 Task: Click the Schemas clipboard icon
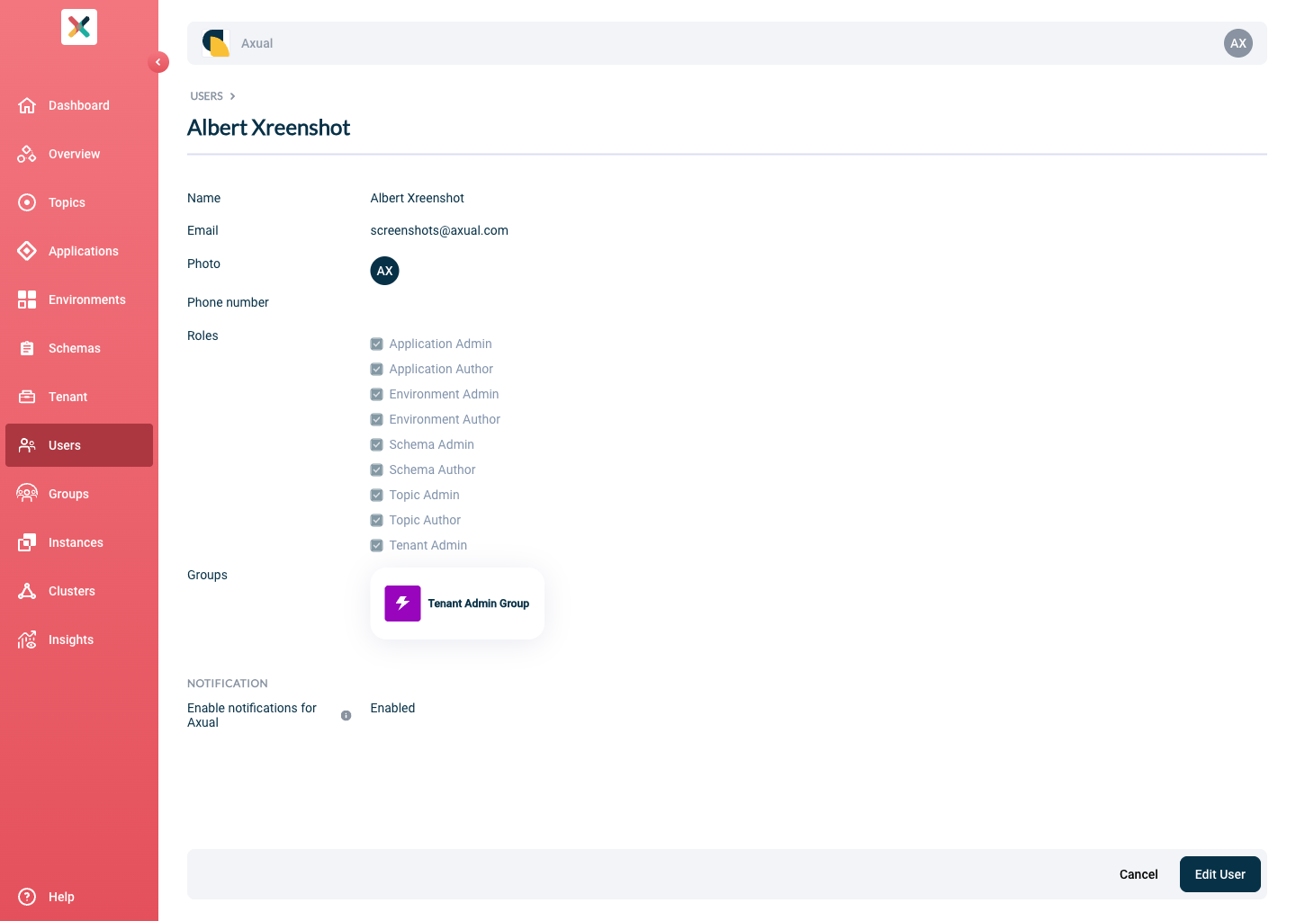click(x=27, y=348)
